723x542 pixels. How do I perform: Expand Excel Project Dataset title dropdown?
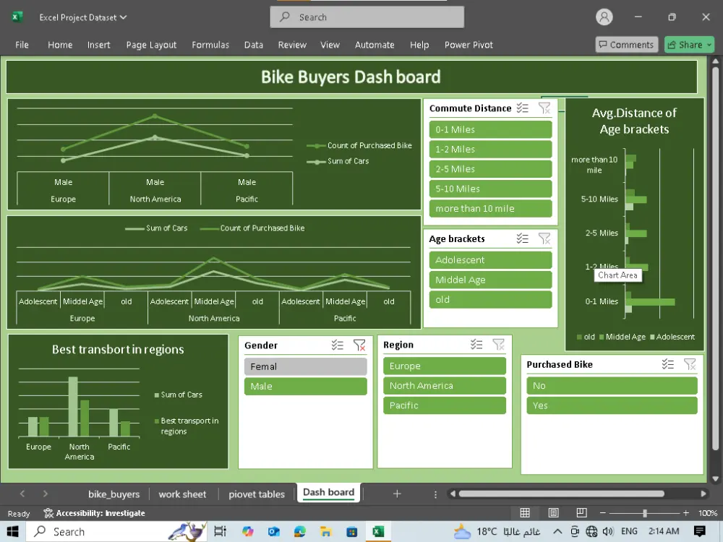pyautogui.click(x=123, y=17)
